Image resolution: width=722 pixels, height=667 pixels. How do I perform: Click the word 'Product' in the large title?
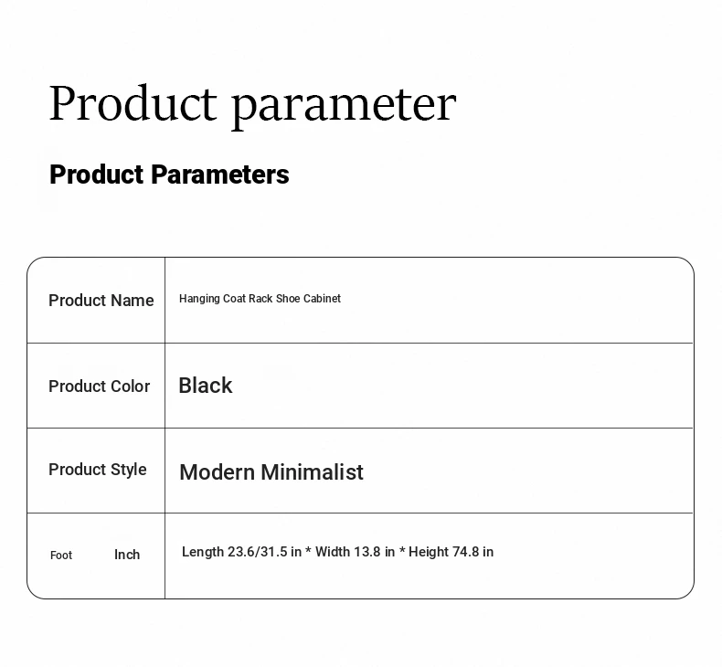coord(133,103)
